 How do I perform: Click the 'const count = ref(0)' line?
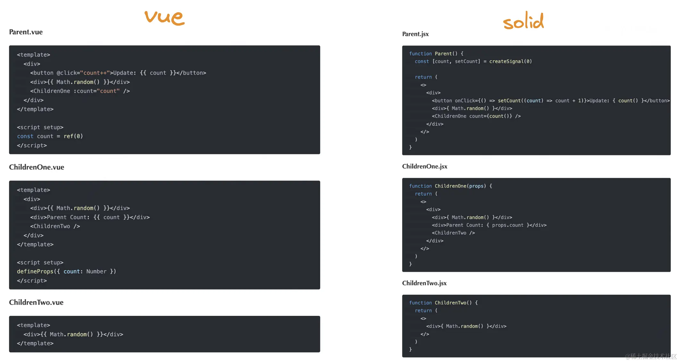(50, 136)
